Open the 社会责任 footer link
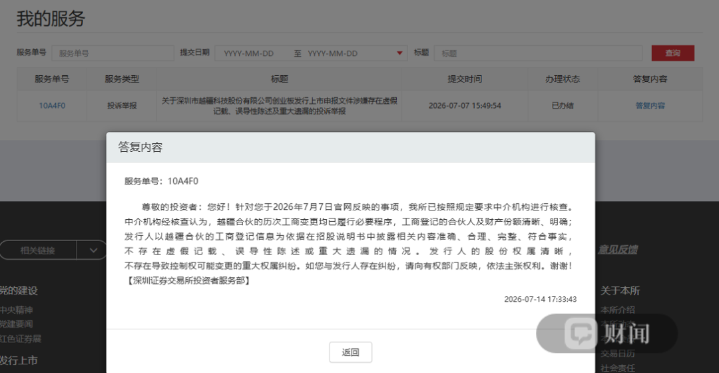The height and width of the screenshot is (373, 719). coord(618,368)
